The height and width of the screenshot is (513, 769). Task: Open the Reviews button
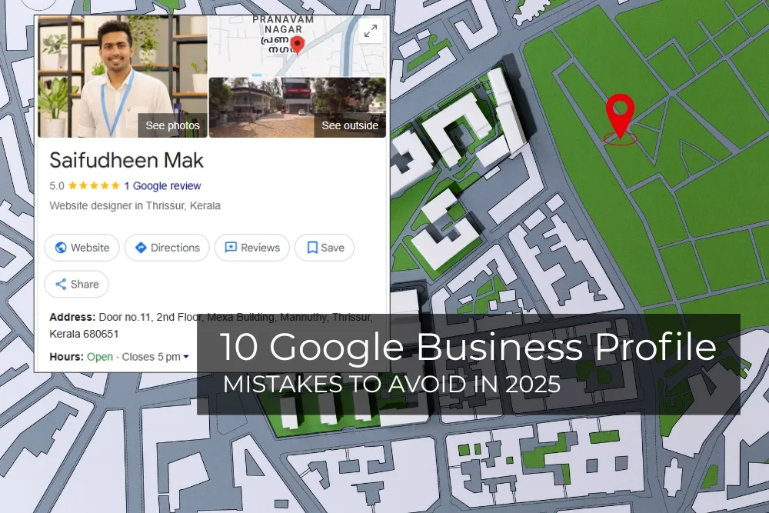pos(252,248)
